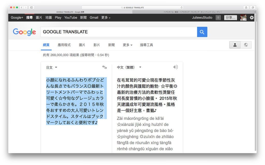265x165 pixels.
Task: Click the pinyin romanization text
Action: [145, 133]
